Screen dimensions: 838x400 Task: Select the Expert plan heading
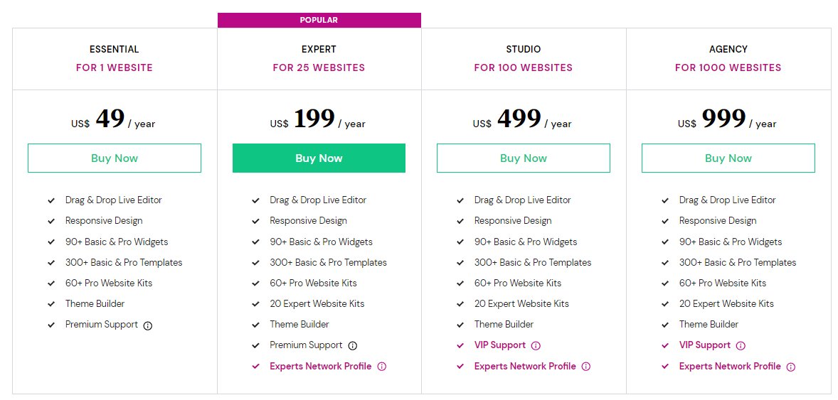[x=319, y=49]
